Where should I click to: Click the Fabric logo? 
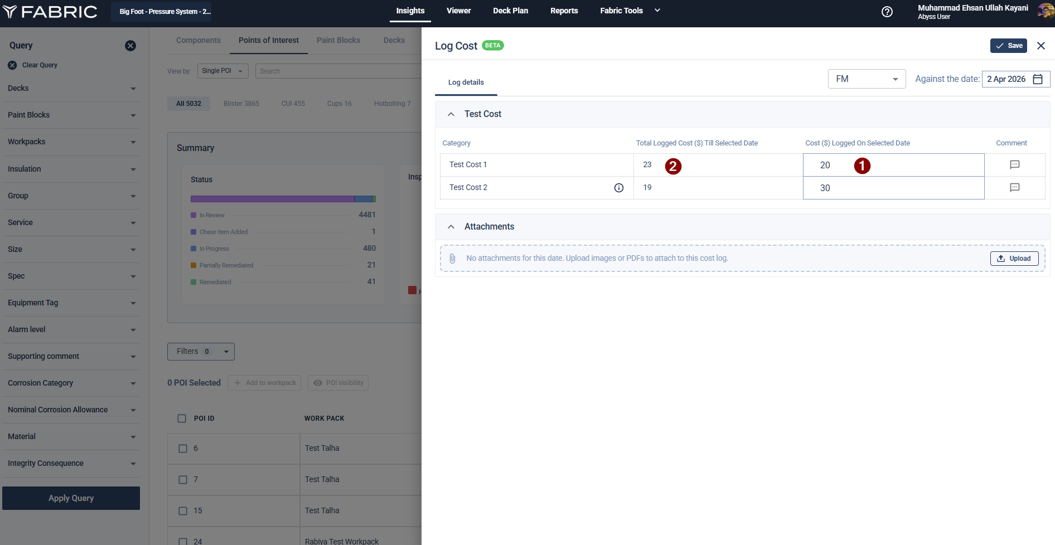(x=50, y=12)
